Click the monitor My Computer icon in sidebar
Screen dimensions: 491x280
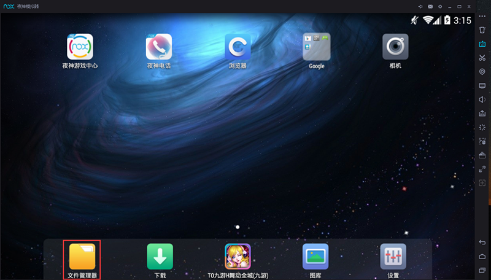tap(482, 86)
